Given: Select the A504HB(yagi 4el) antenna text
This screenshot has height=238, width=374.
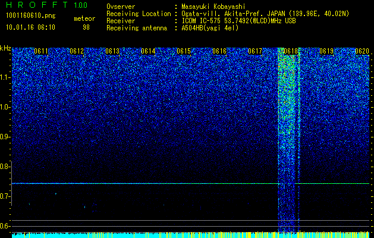Looking at the screenshot, I should (210, 28).
